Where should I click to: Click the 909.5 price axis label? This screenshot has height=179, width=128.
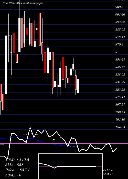click(x=119, y=7)
